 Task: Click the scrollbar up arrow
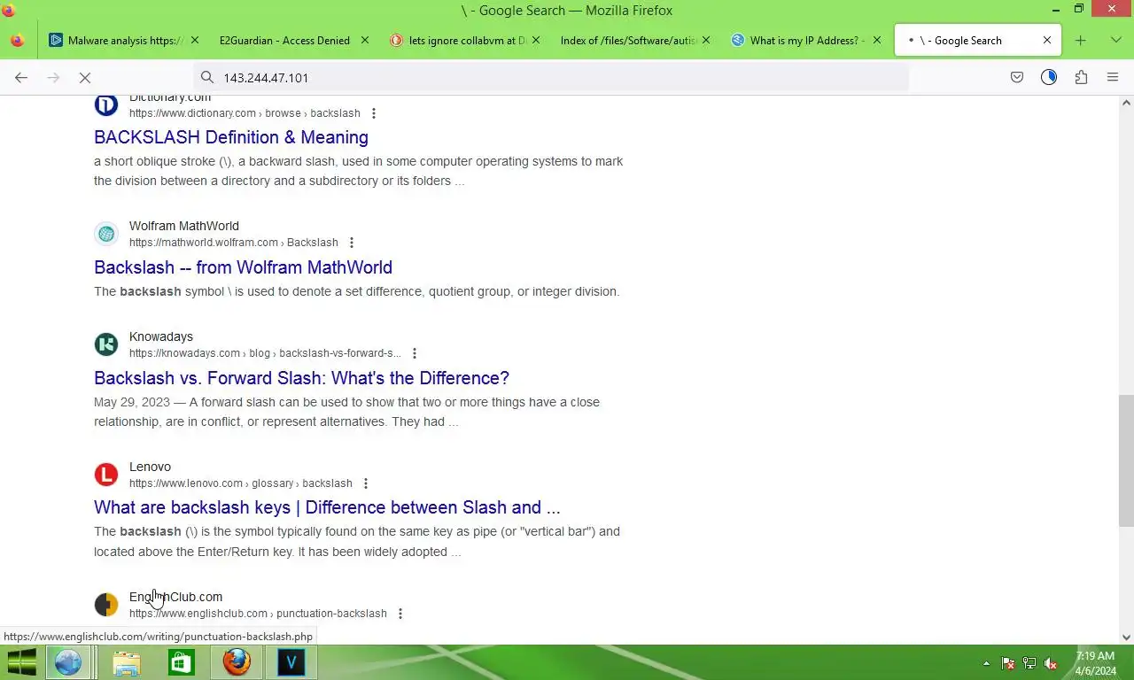click(x=1126, y=103)
